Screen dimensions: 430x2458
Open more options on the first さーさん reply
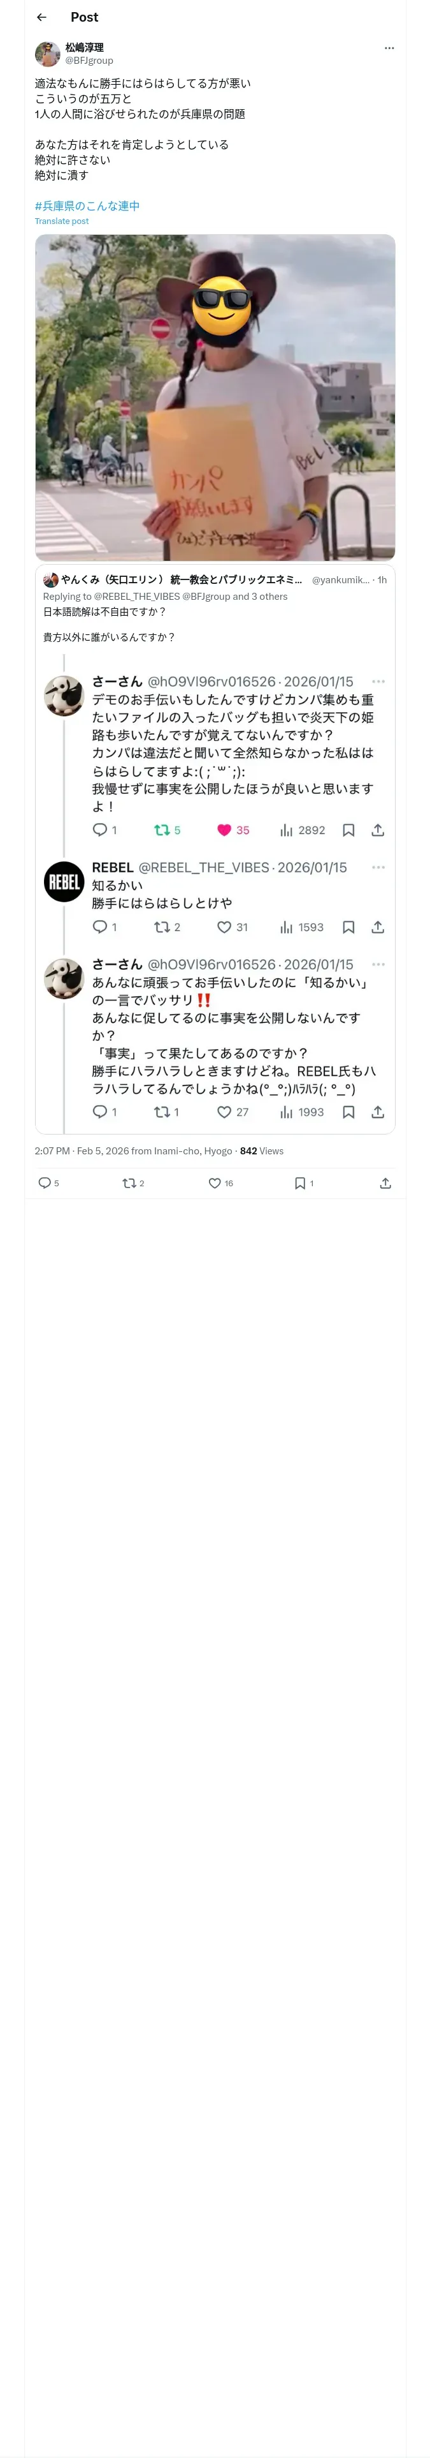(378, 682)
